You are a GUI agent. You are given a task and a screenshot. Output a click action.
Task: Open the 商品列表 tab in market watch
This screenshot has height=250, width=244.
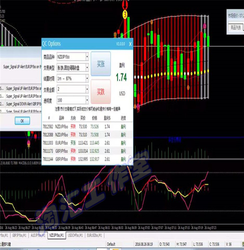pos(236,28)
